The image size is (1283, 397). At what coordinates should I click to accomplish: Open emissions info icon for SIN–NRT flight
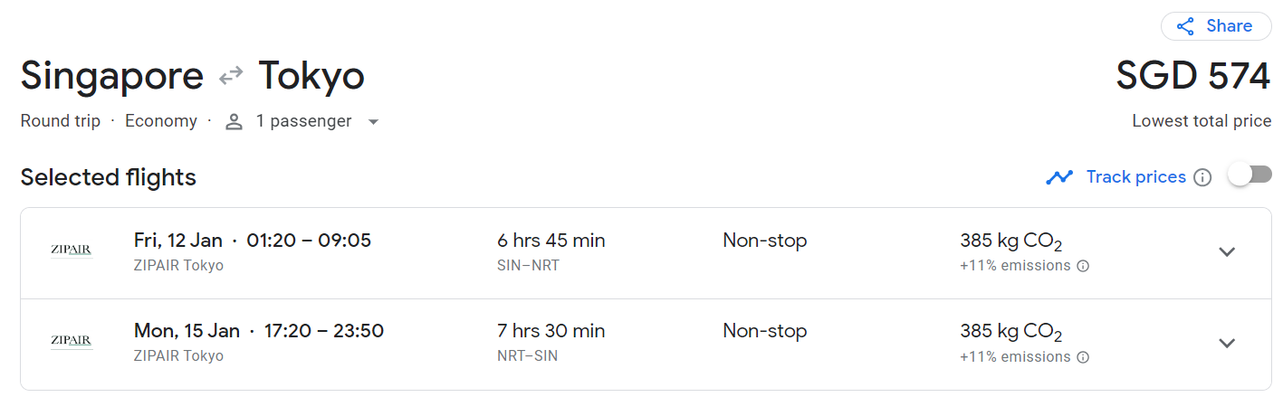click(x=1083, y=266)
